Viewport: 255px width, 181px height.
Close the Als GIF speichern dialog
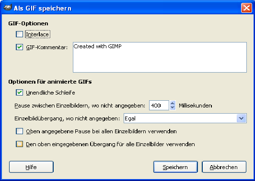pos(246,8)
